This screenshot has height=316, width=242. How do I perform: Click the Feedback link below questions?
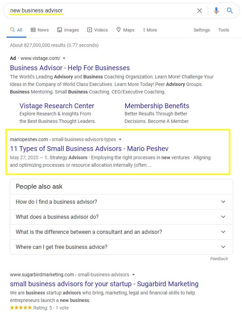tap(219, 259)
